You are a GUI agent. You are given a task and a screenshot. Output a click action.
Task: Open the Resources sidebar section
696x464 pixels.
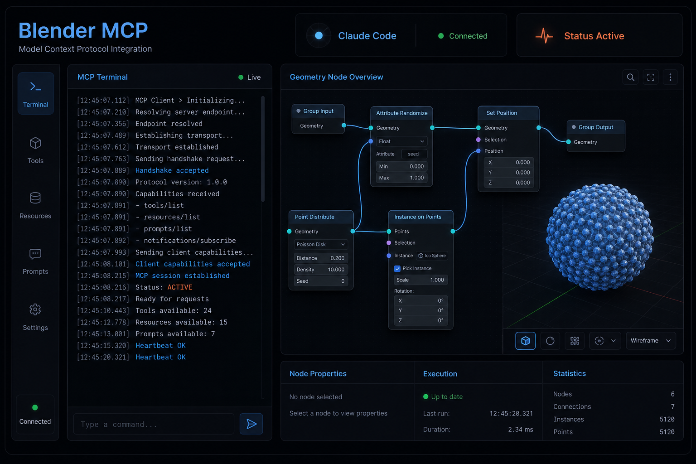click(x=35, y=206)
